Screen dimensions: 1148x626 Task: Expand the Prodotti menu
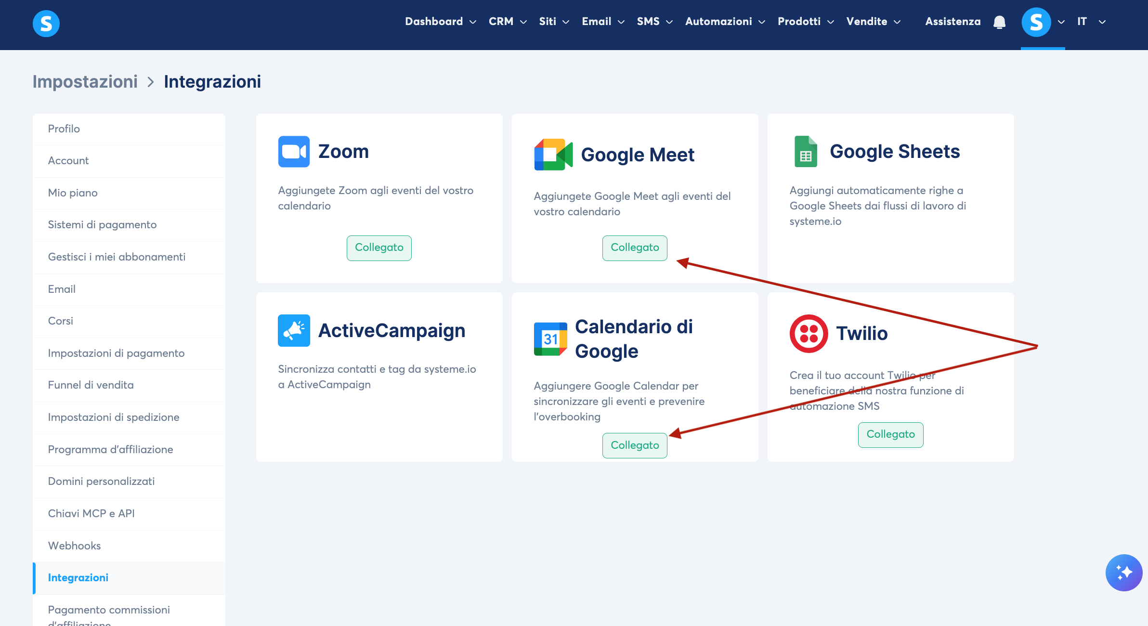point(806,22)
